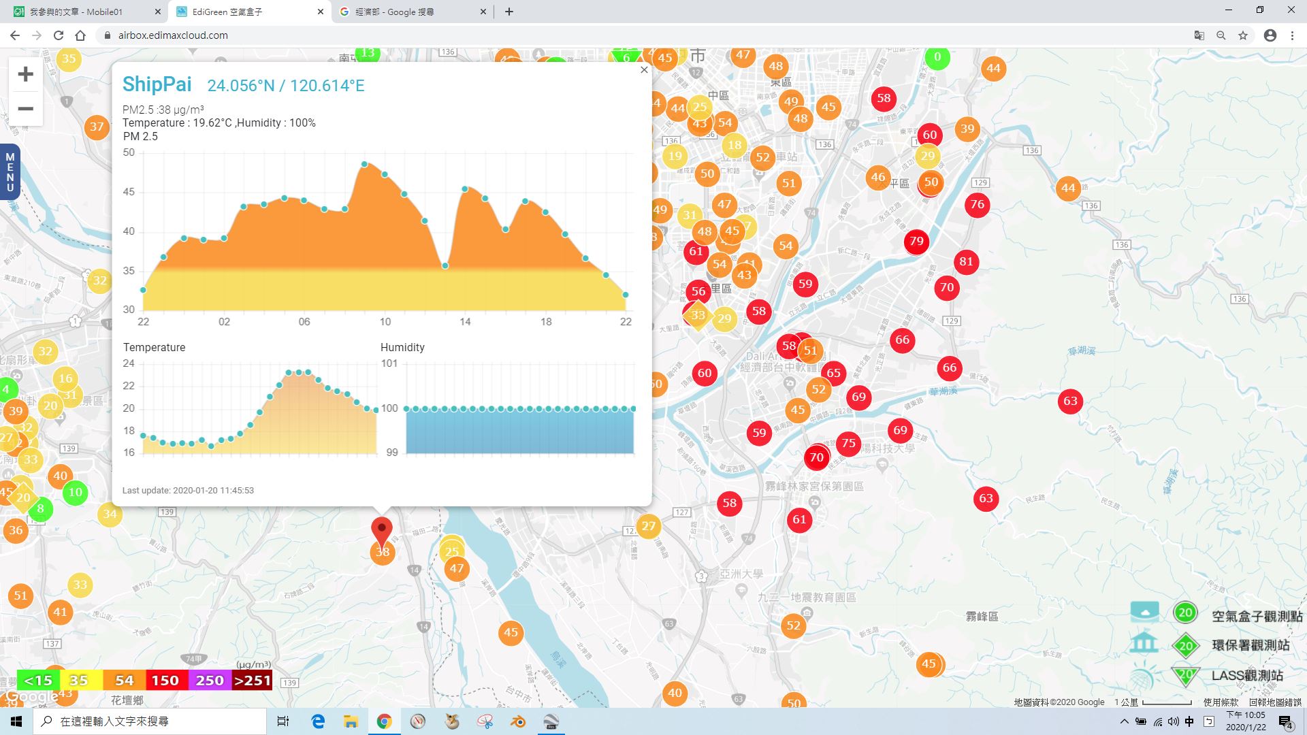Open a new browser tab
The image size is (1307, 735).
point(509,12)
